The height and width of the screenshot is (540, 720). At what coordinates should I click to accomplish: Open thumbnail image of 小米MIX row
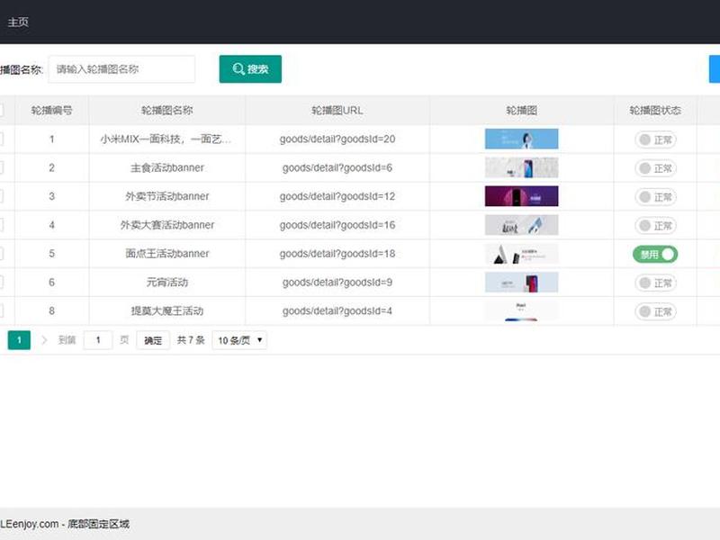pyautogui.click(x=522, y=139)
